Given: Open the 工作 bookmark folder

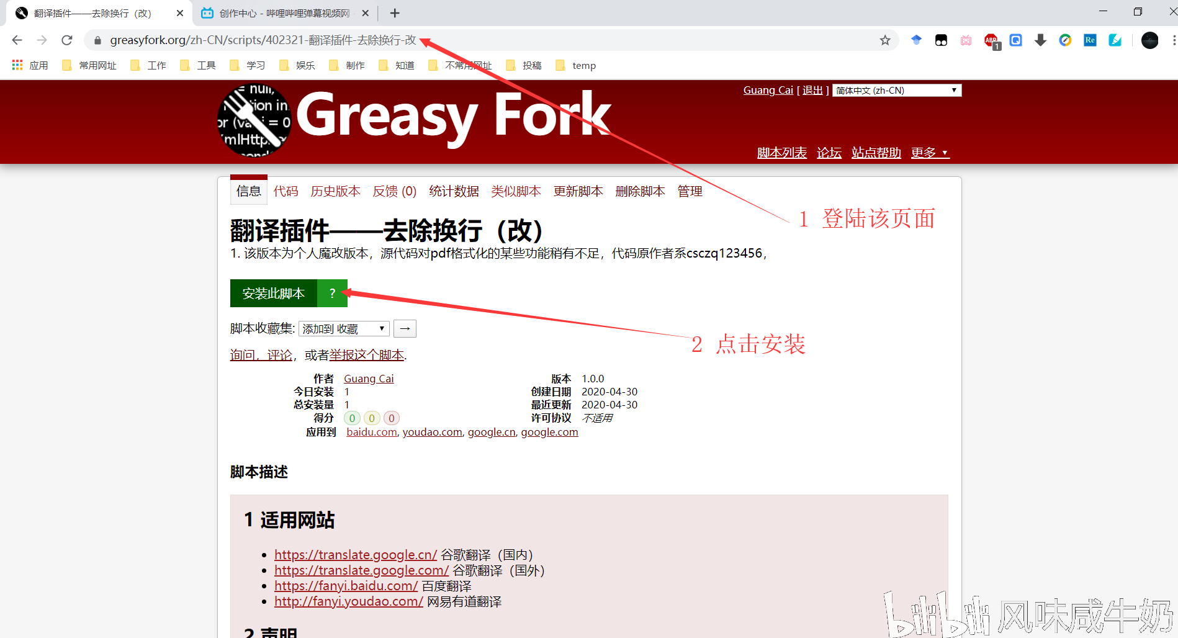Looking at the screenshot, I should [148, 65].
